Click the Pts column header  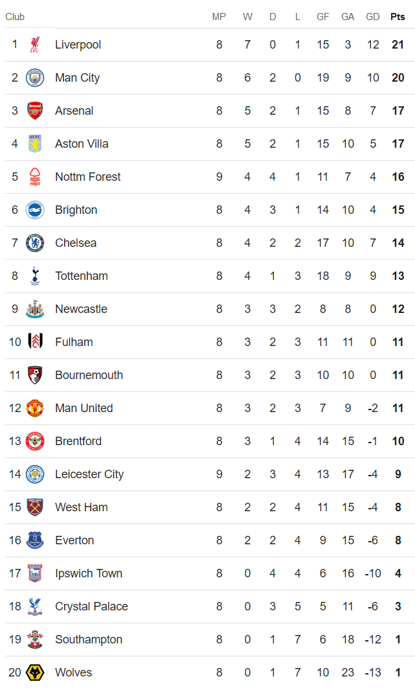click(398, 17)
